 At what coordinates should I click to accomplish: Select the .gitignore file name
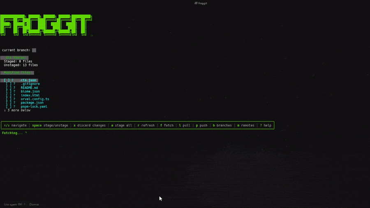(x=30, y=84)
